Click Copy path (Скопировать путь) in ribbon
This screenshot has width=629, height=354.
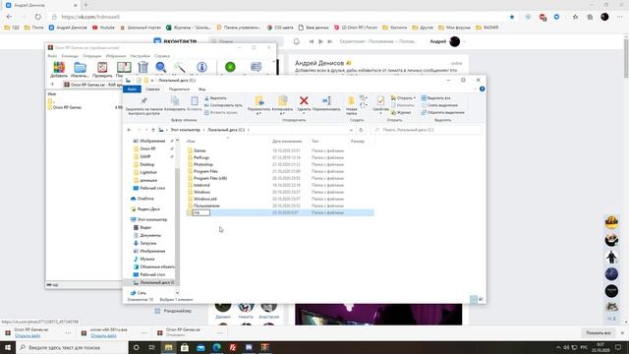[x=223, y=105]
